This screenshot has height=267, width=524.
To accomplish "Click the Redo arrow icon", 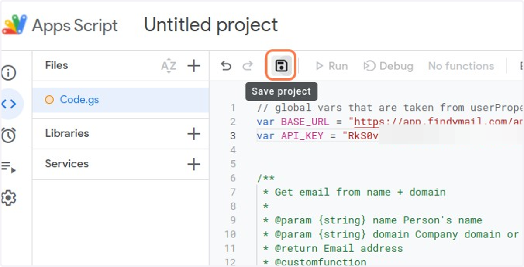I will pos(248,66).
